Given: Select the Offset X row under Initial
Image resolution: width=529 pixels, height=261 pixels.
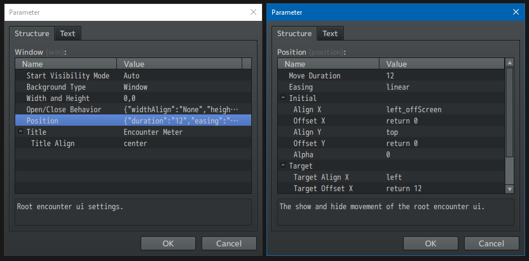Looking at the screenshot, I should tap(391, 121).
